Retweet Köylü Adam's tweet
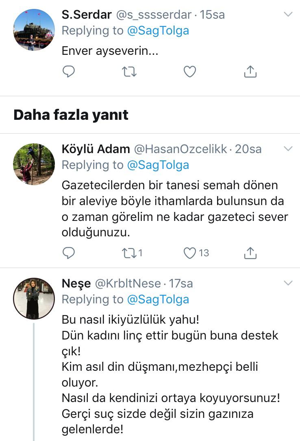Screen dimensions: 300x441 point(129,253)
